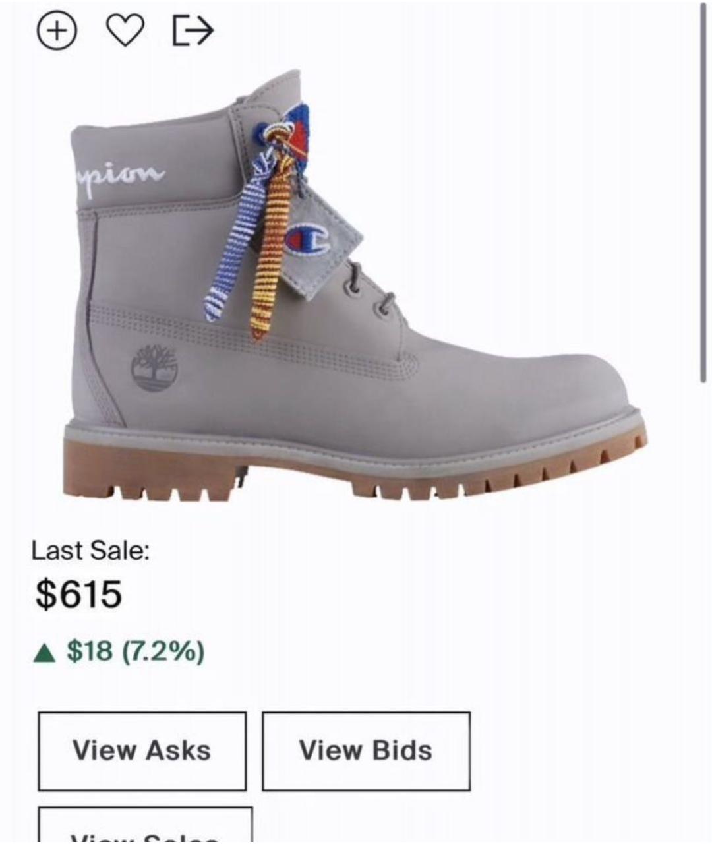
Task: Click the green upward price triangle
Action: [x=45, y=652]
